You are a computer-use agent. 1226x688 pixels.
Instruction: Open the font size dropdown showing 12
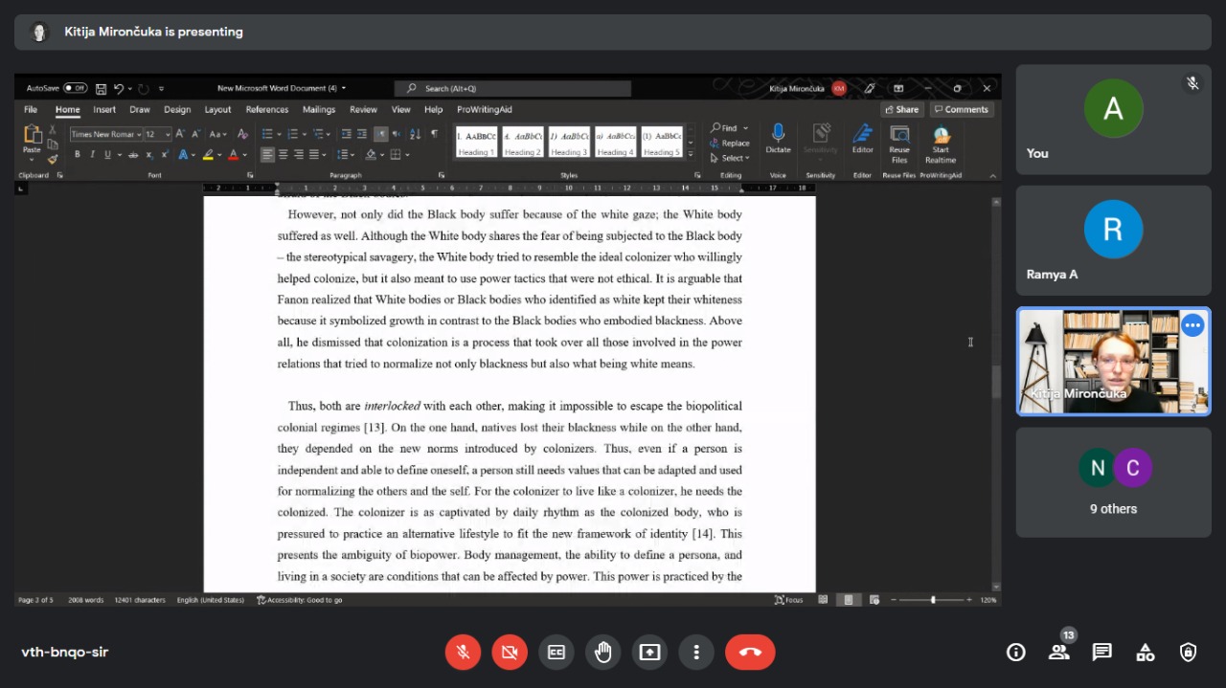pyautogui.click(x=168, y=134)
